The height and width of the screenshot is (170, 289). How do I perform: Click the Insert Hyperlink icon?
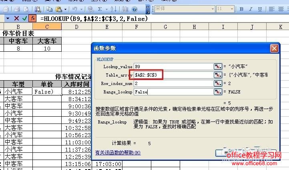[90, 9]
